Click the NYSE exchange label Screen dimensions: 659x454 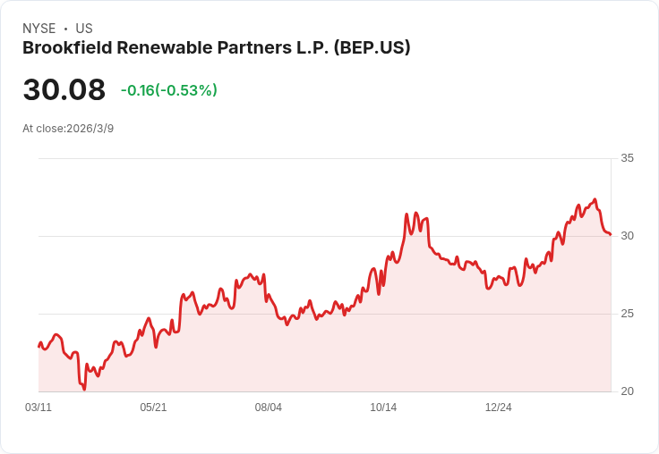pyautogui.click(x=39, y=29)
